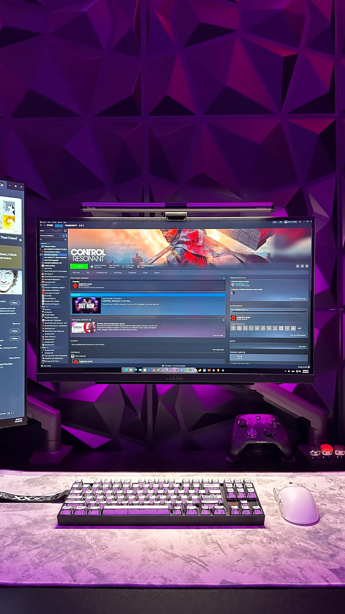Switch to the COMMUNITY tab
The width and height of the screenshot is (345, 614).
(x=71, y=225)
